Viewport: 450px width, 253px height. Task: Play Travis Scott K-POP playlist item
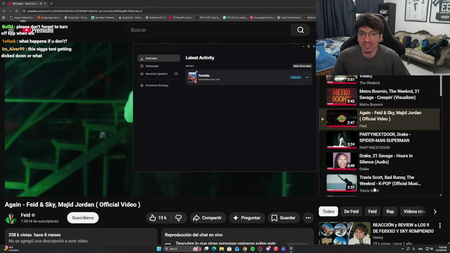coord(379,183)
